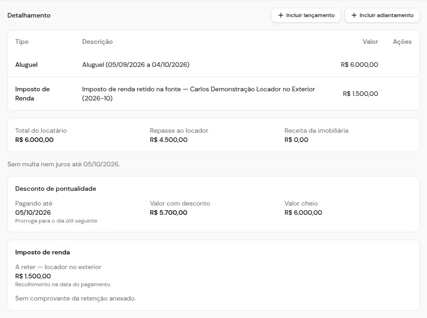Click plus icon in Incluir adiantamento
This screenshot has height=318, width=427.
click(x=354, y=15)
